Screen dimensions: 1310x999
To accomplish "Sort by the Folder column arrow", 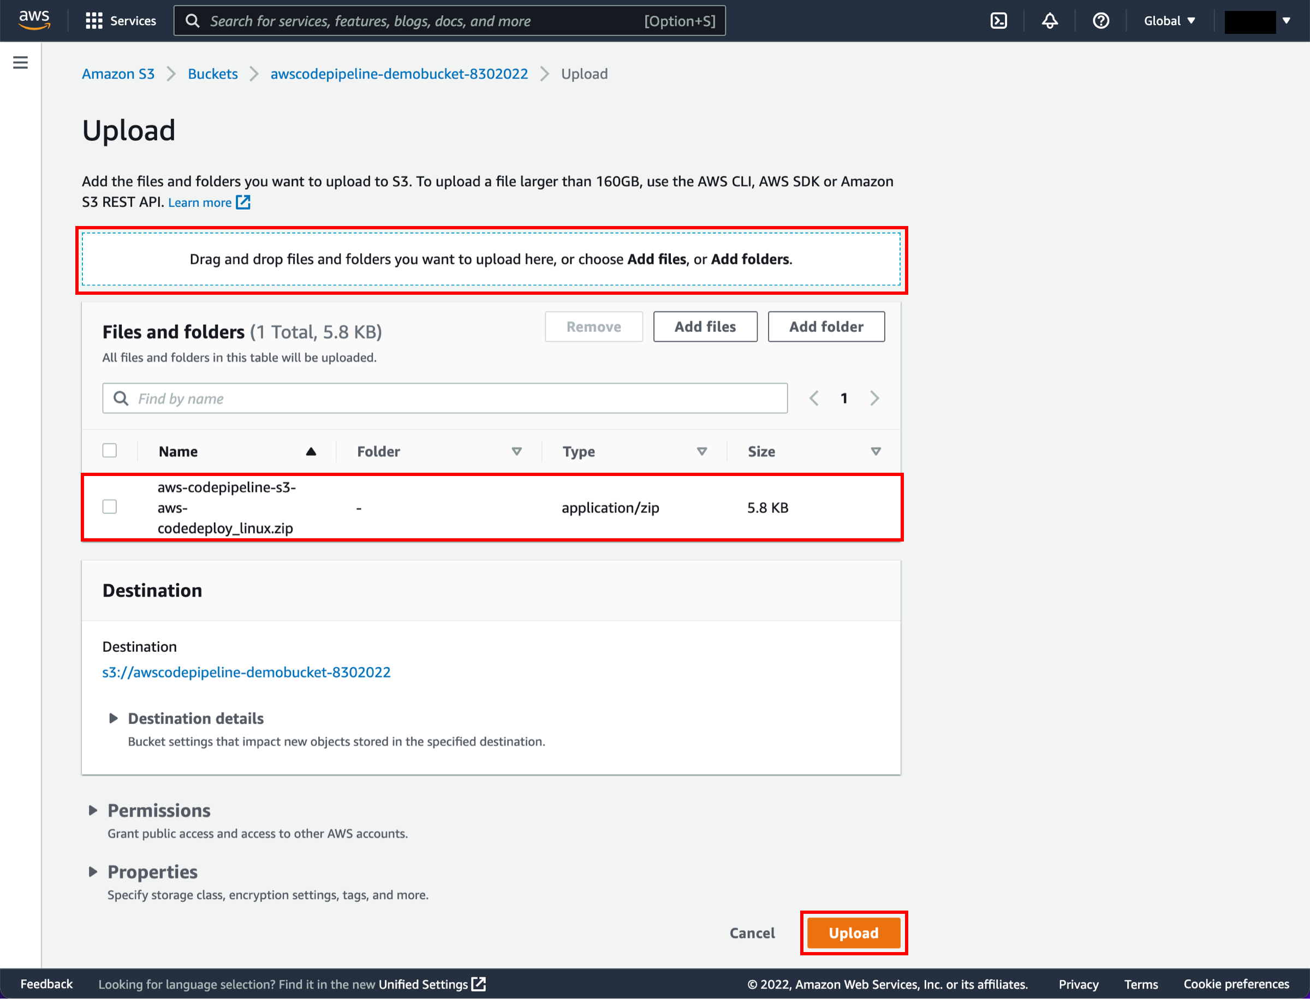I will tap(517, 452).
